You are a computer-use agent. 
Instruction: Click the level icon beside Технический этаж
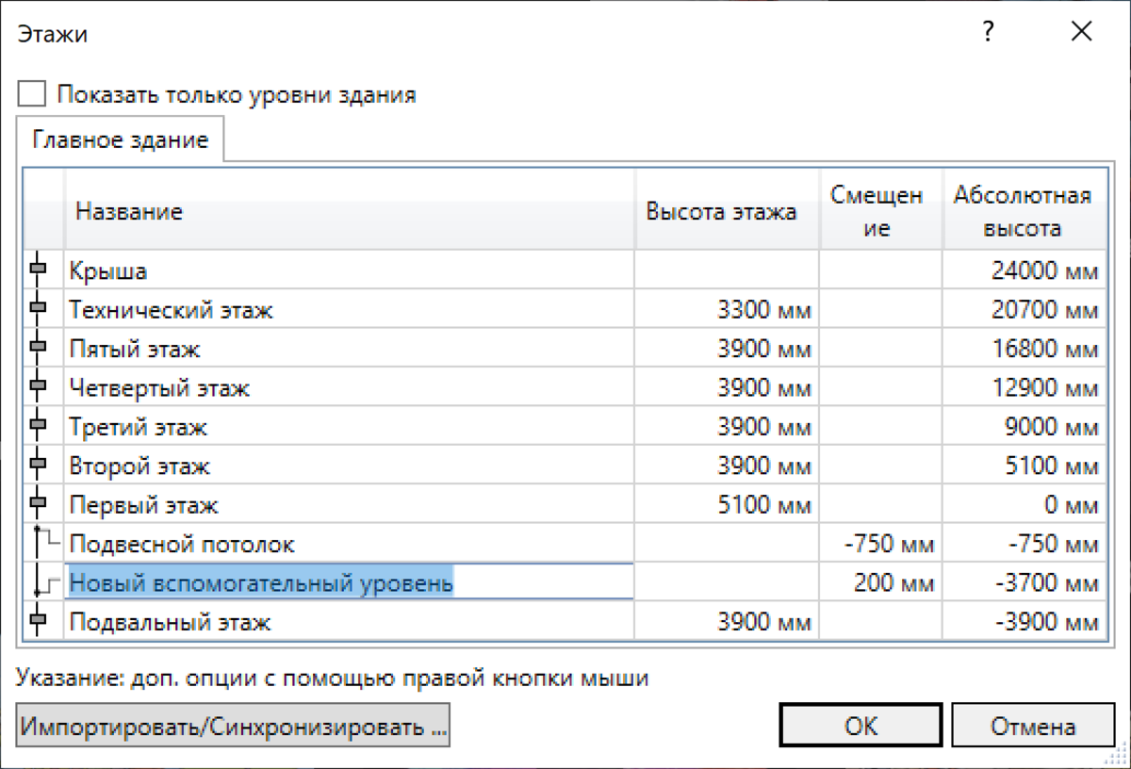tap(40, 309)
